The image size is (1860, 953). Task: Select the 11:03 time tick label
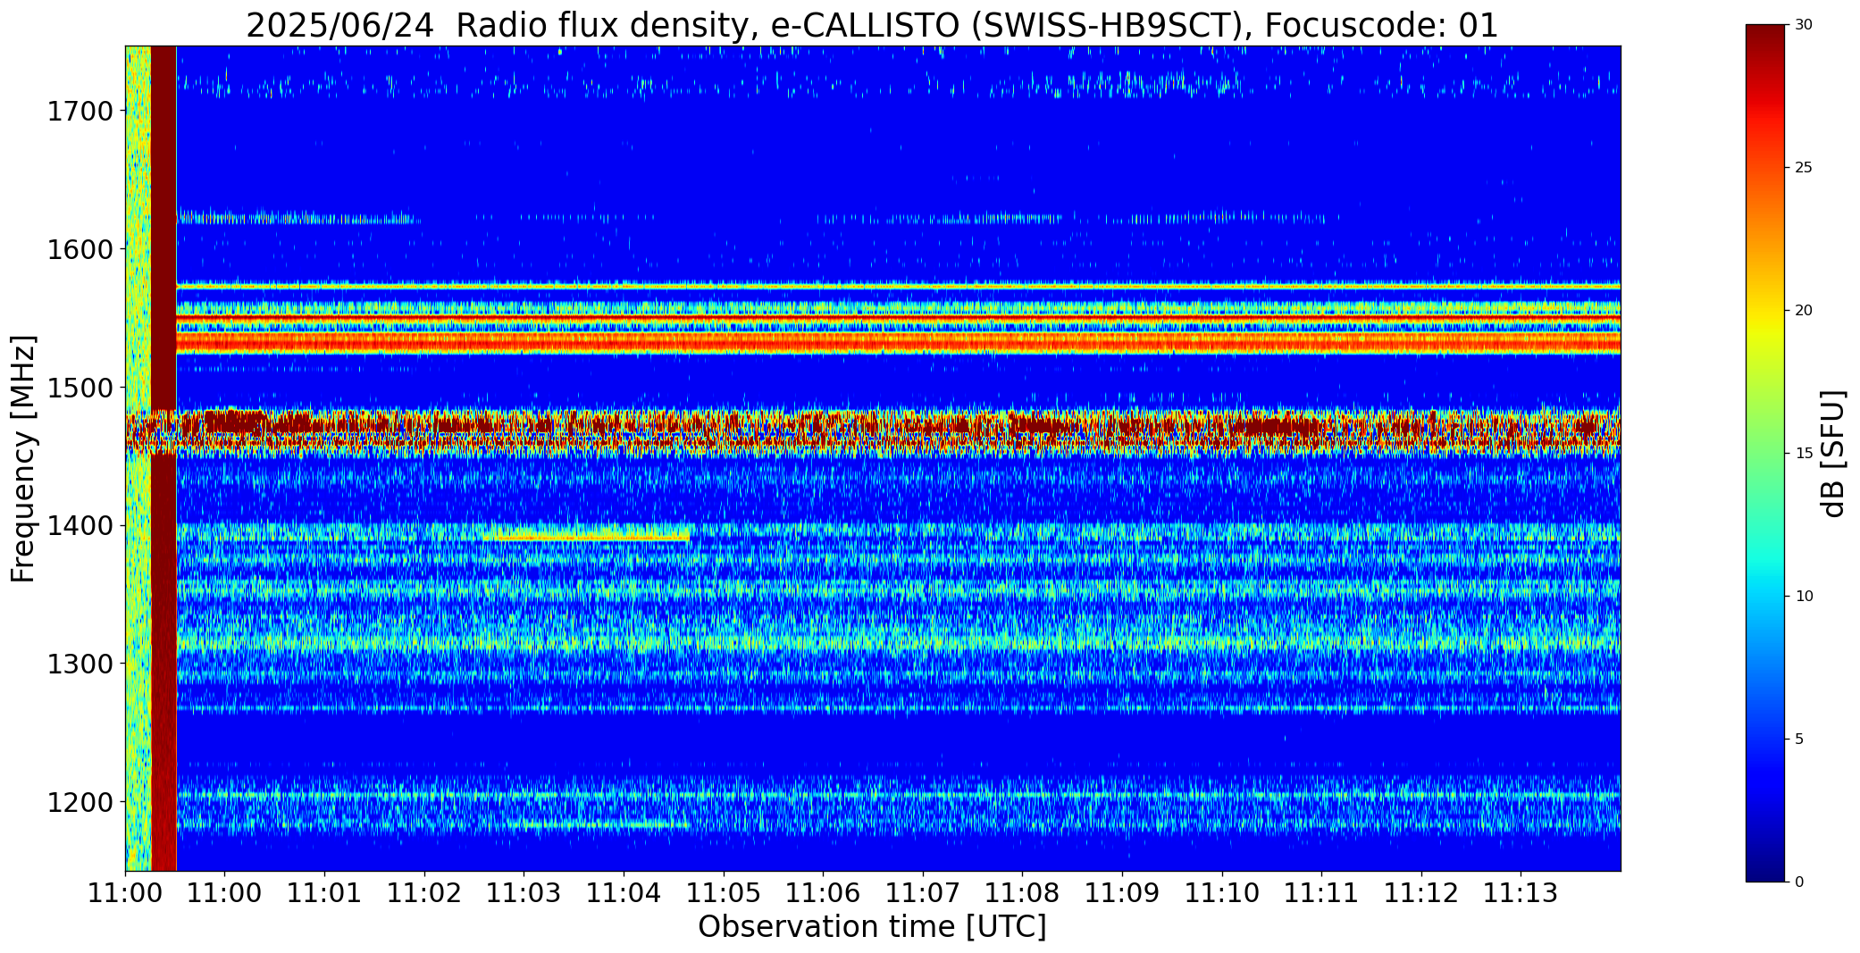[524, 893]
